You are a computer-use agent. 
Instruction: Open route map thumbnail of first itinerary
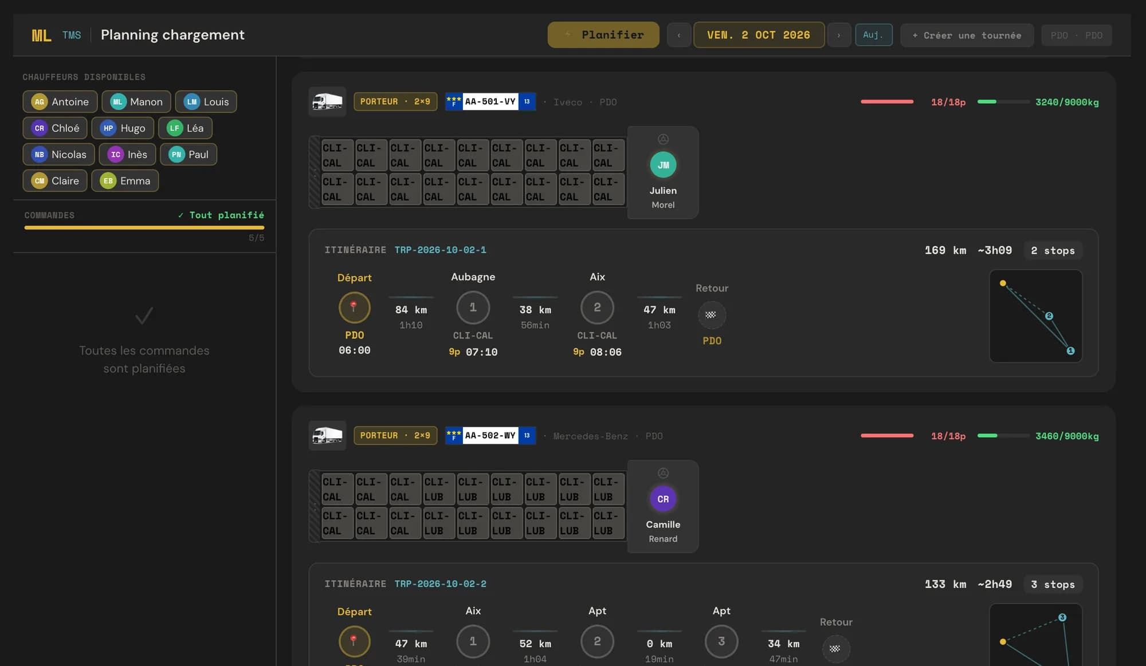coord(1035,316)
